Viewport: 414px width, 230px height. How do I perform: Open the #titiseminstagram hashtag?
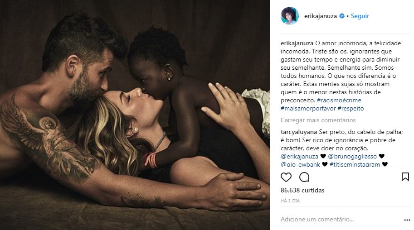(x=355, y=164)
